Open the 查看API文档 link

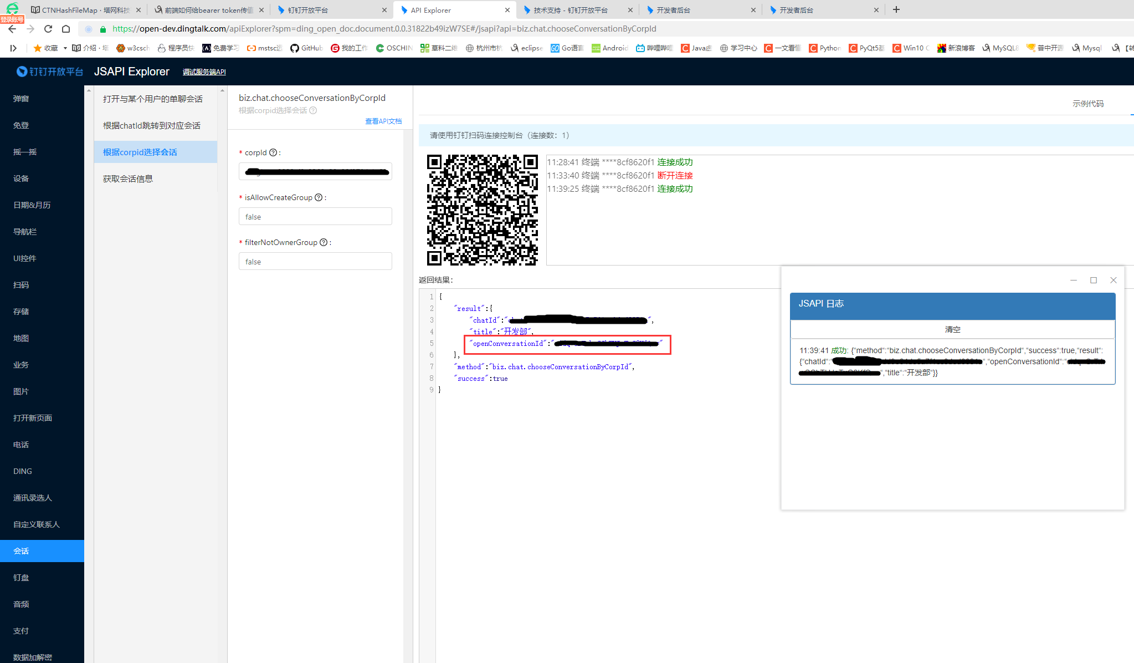383,121
